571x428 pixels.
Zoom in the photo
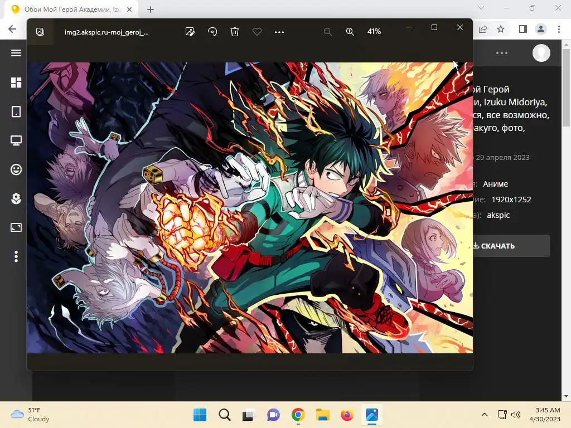[350, 32]
